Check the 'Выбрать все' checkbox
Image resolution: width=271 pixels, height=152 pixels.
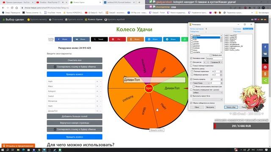[x=211, y=55]
